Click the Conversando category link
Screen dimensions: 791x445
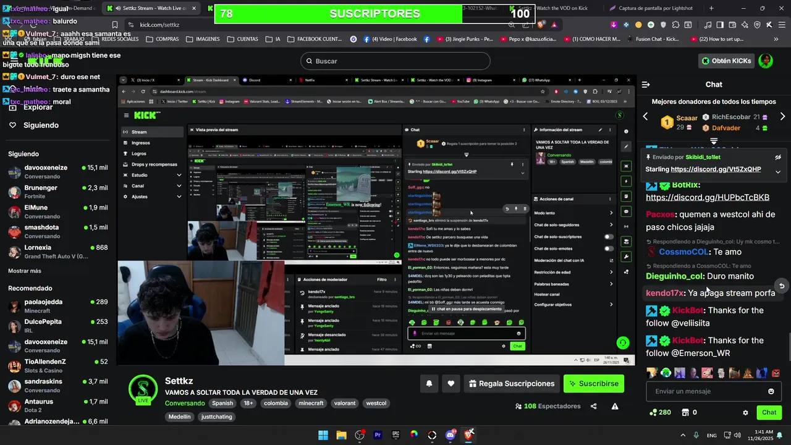pos(185,403)
